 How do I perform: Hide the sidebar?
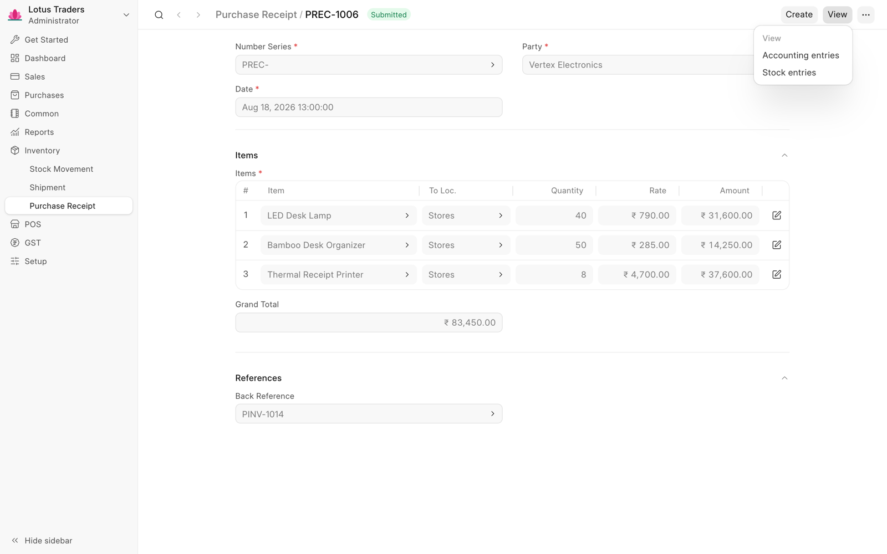(42, 541)
